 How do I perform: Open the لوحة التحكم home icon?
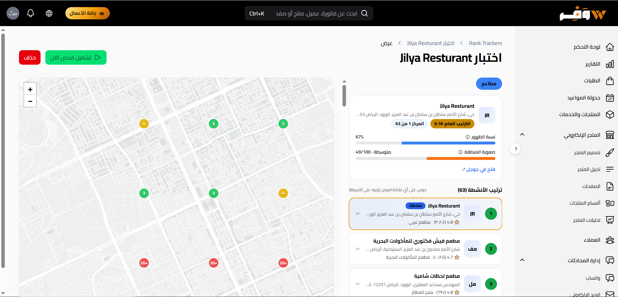pos(610,47)
